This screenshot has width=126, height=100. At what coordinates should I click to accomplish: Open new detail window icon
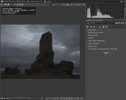(x=78, y=98)
